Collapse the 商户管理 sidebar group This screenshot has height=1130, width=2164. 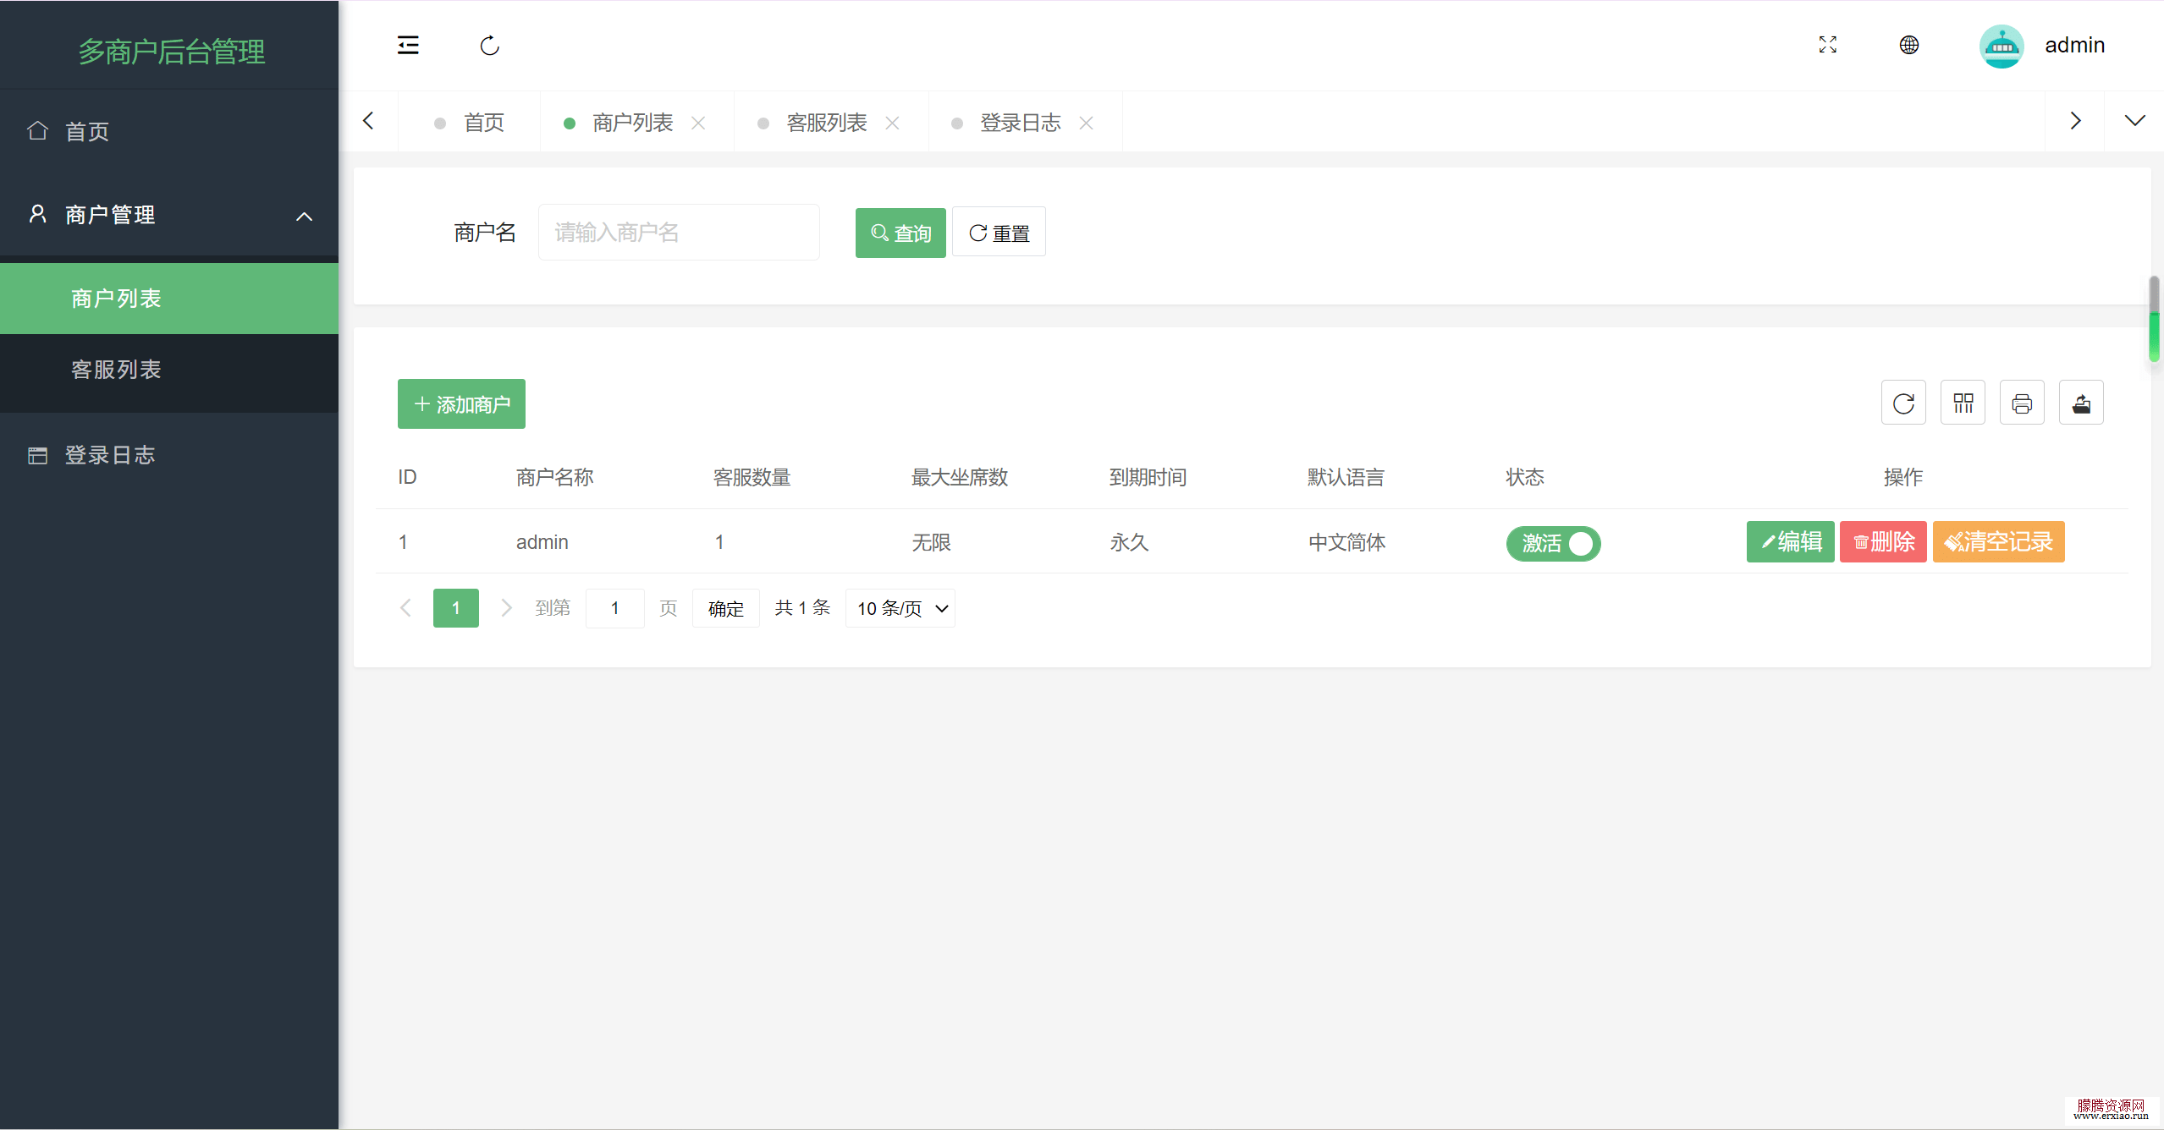tap(169, 215)
